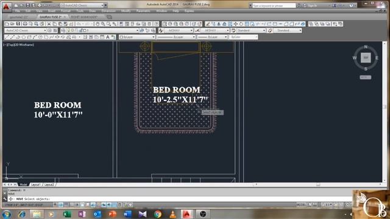Select the Multiline Text tool
This screenshot has height=219, width=390.
(x=108, y=37)
